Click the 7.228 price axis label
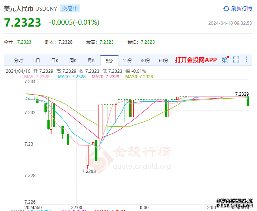This screenshot has height=211, width=257. (x=30, y=176)
